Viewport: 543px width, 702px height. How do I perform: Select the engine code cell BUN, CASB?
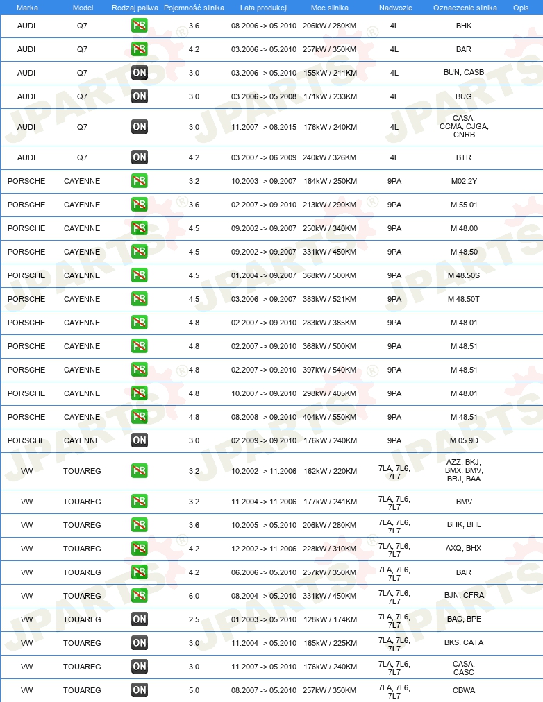(464, 72)
